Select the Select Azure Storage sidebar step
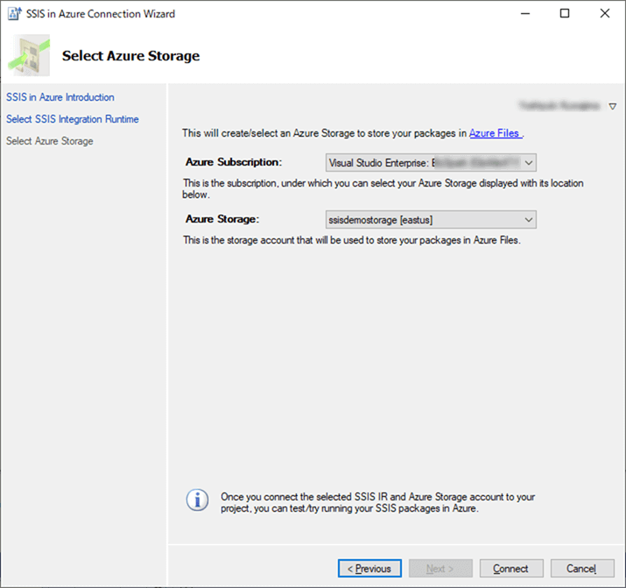626x588 pixels. [50, 141]
